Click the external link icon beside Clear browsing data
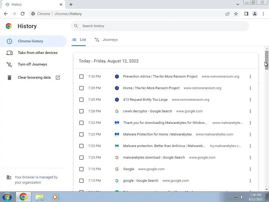 pyautogui.click(x=58, y=78)
